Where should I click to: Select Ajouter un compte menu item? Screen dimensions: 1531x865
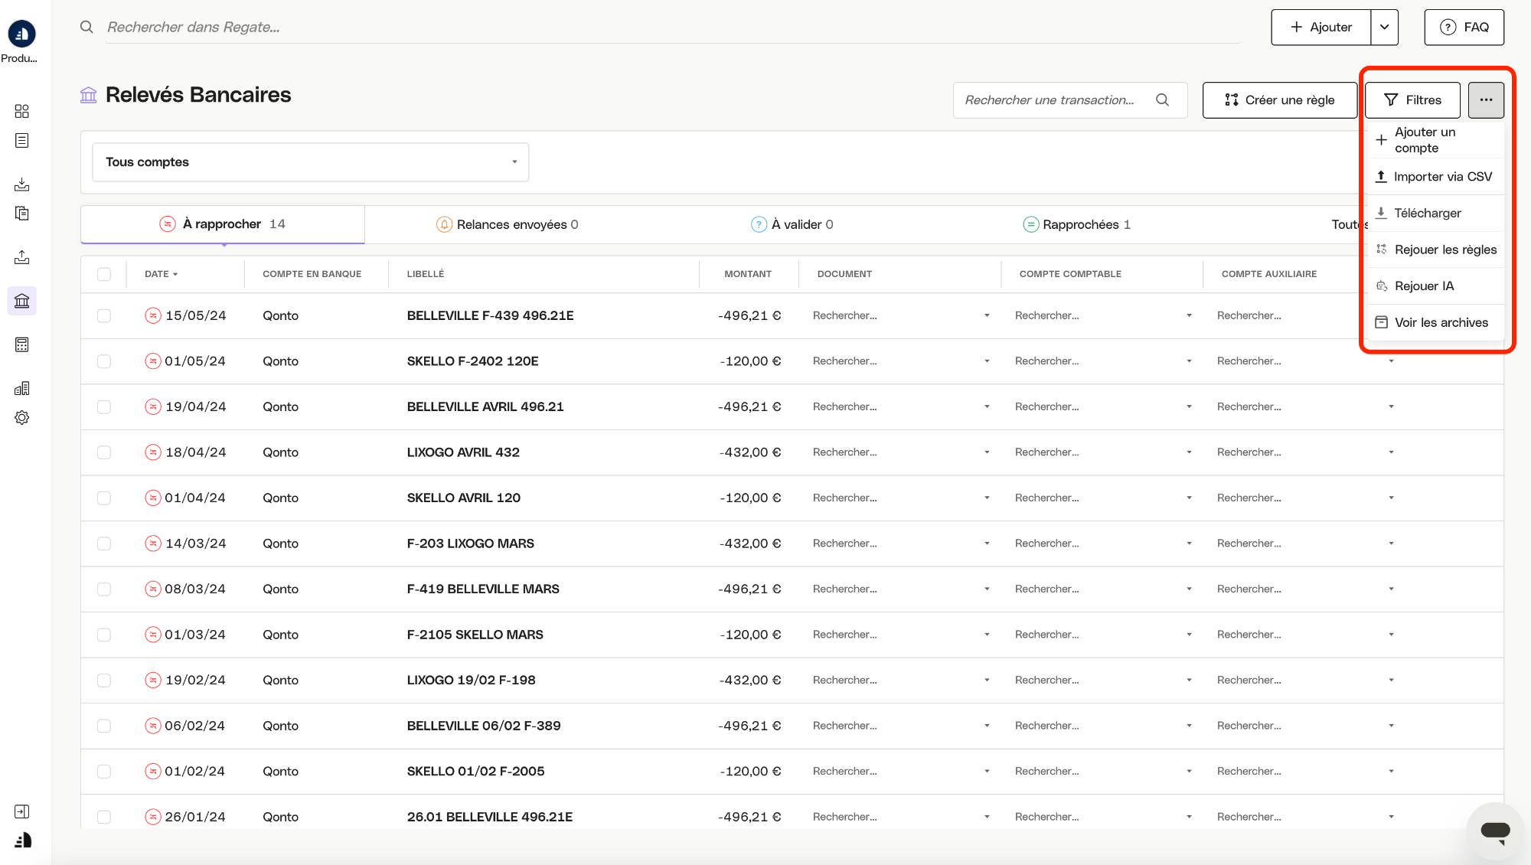1435,140
